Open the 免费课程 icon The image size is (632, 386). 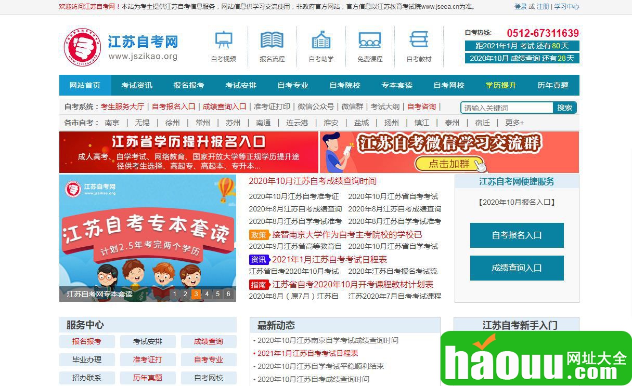coord(370,40)
